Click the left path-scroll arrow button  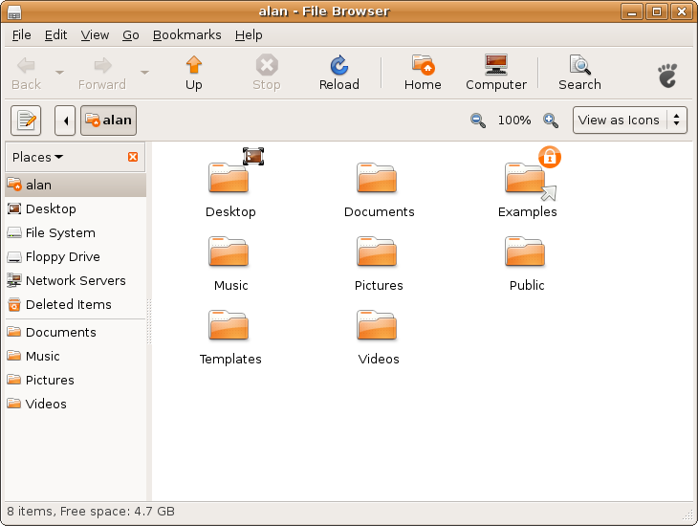tap(65, 121)
